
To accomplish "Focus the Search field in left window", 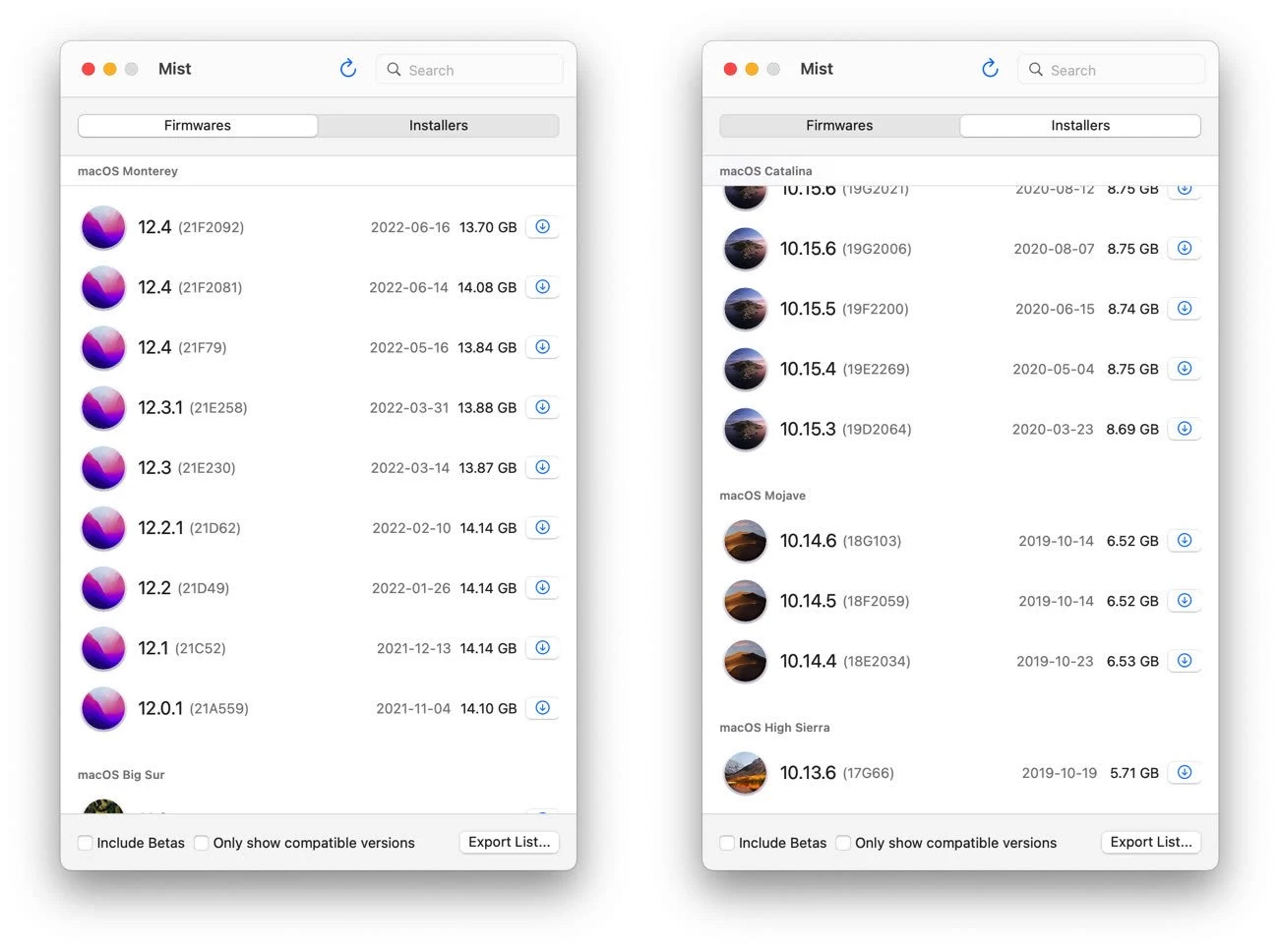I will (469, 70).
